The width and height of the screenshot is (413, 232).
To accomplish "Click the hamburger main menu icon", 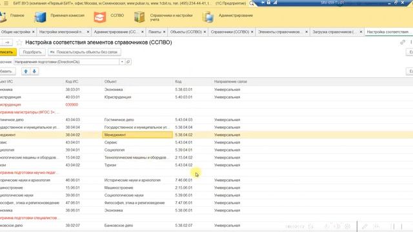I will 6,3.
